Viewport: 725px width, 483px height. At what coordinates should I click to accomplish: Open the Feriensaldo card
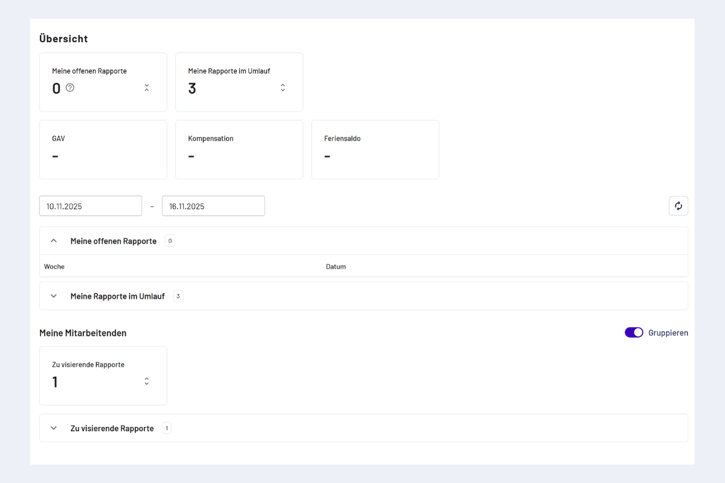tap(375, 149)
